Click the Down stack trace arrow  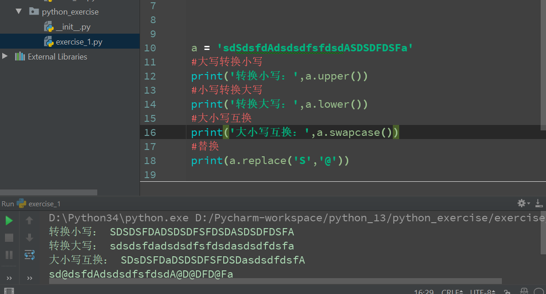pyautogui.click(x=30, y=238)
